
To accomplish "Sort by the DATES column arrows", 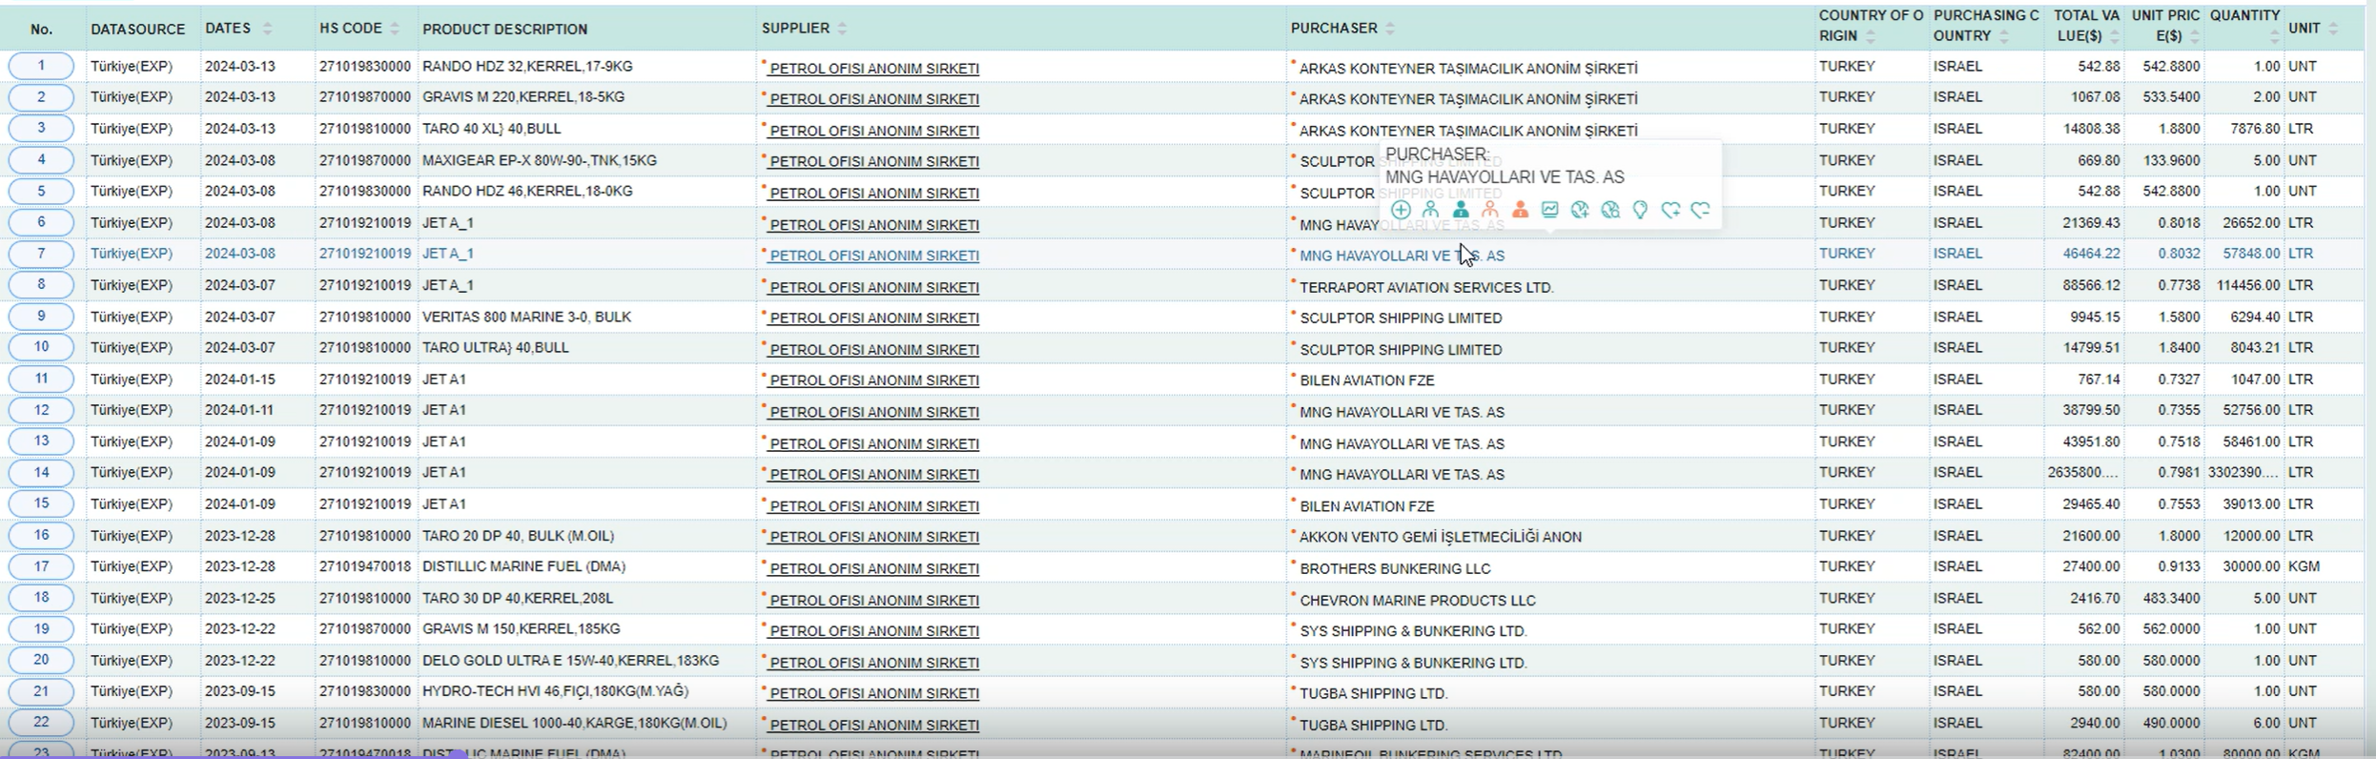I will pyautogui.click(x=267, y=29).
